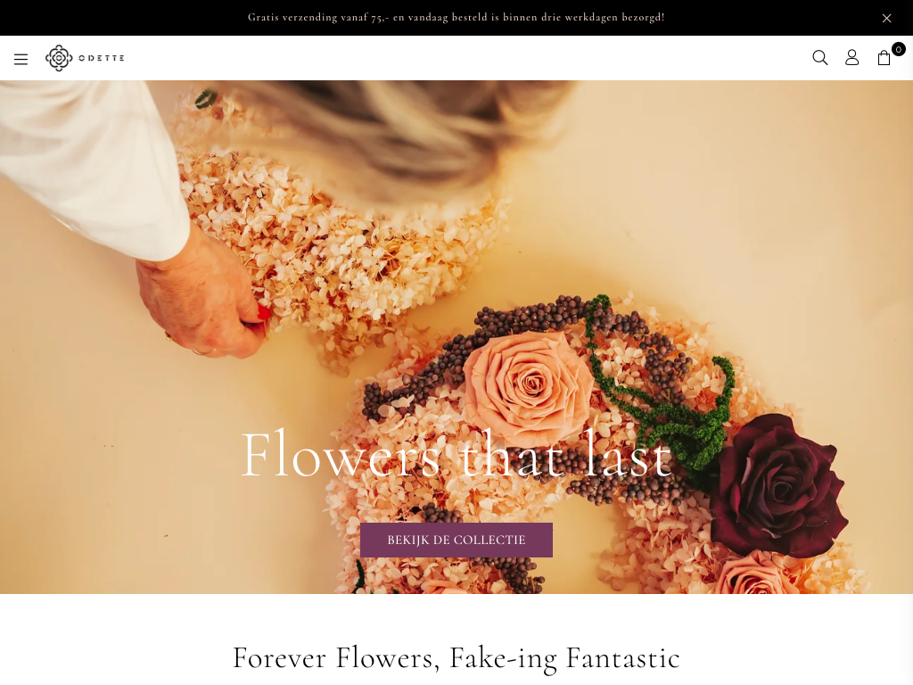Click the large peach rose in hero image

(x=527, y=387)
